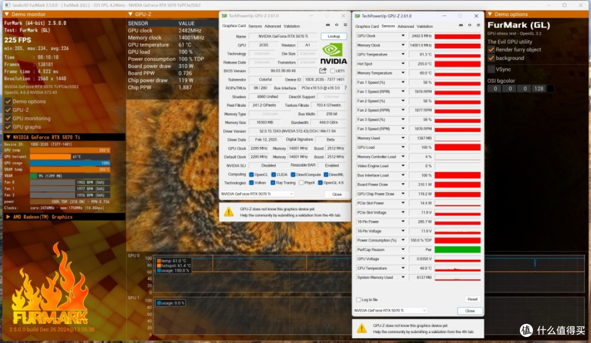The image size is (591, 343).
Task: Switch to Sensors tab in left GPU-Z window
Action: point(255,26)
